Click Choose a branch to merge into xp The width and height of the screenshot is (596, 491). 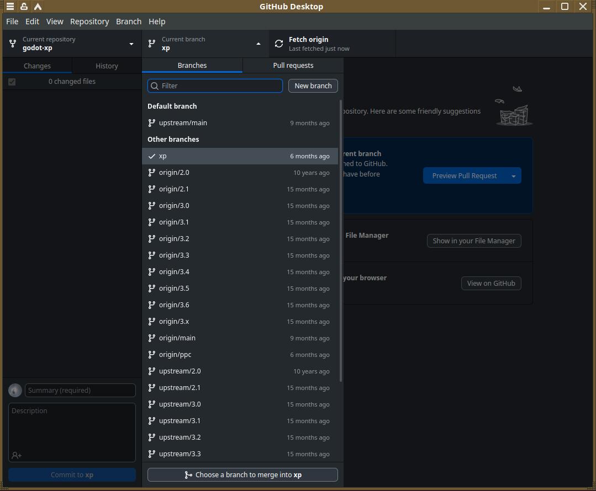coord(242,474)
